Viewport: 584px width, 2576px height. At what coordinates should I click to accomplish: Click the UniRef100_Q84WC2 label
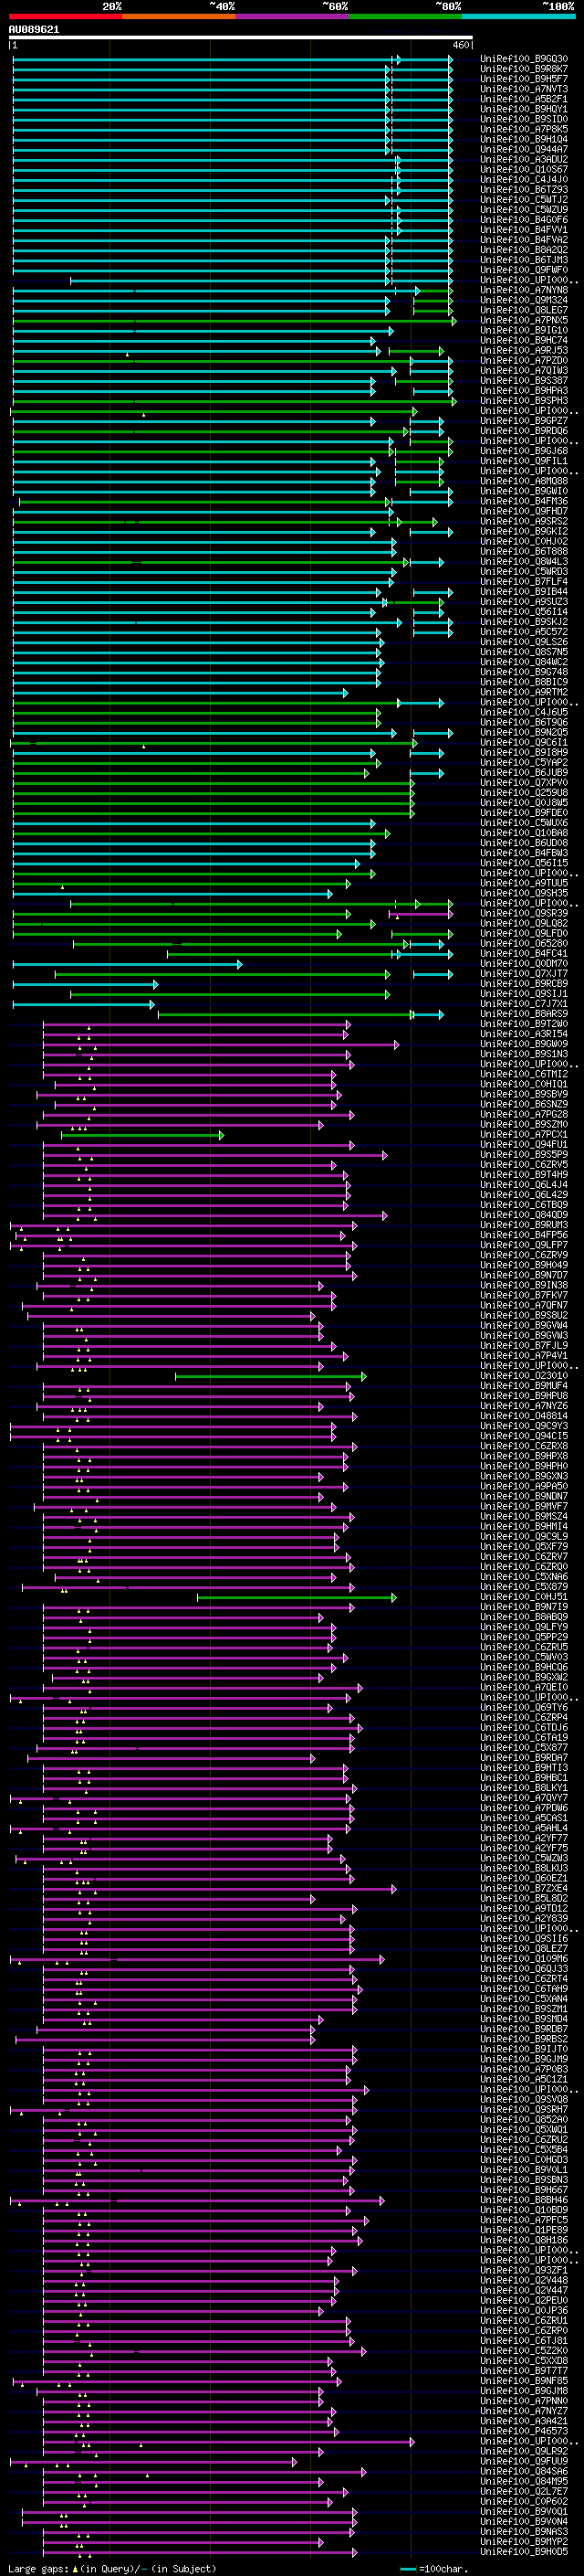tap(524, 661)
